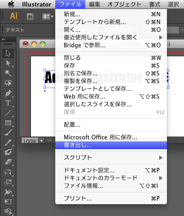Open the Illustrator application menu
This screenshot has height=216, width=184.
37,4
